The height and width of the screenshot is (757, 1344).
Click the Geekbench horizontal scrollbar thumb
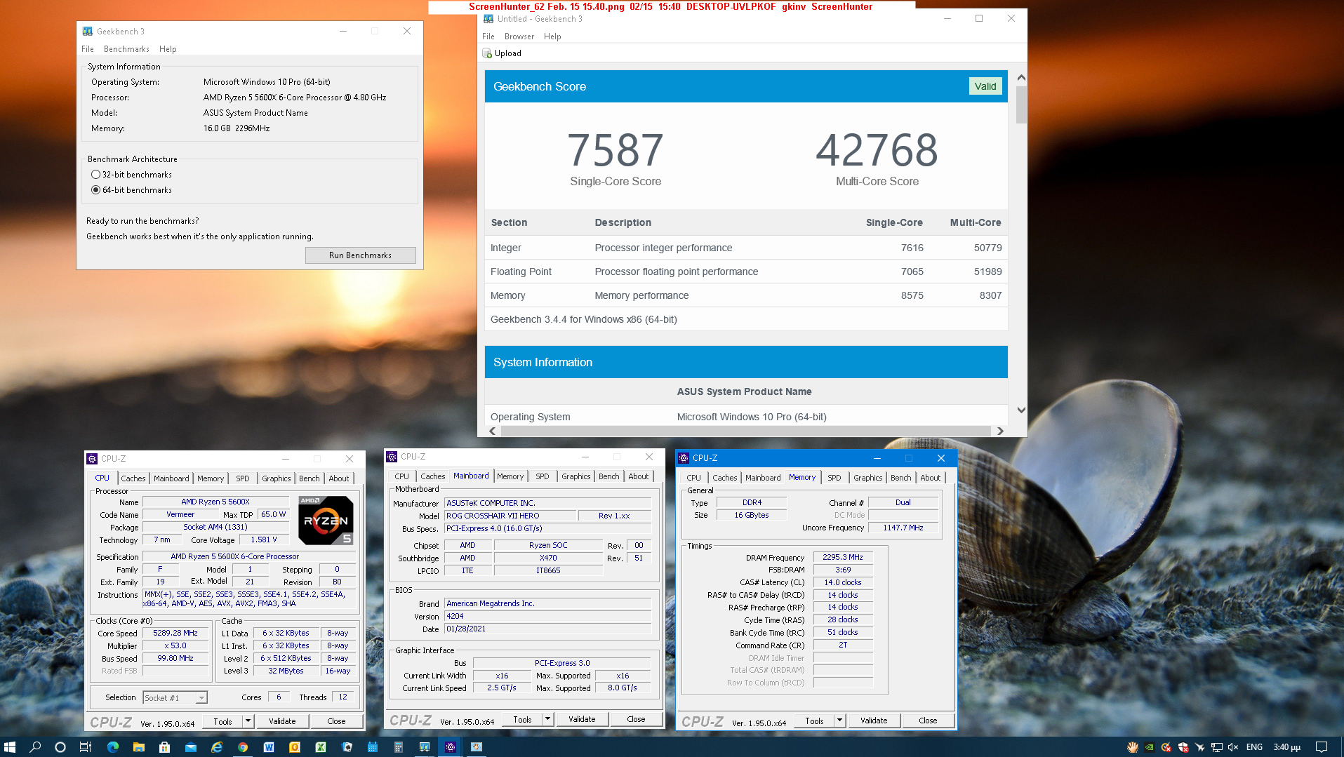(745, 431)
